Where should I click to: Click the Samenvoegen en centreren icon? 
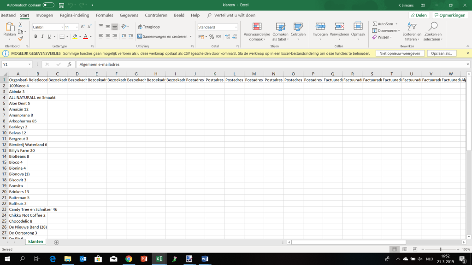140,36
